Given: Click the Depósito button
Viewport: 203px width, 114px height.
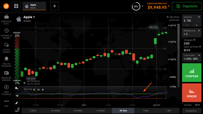Looking at the screenshot, I should 187,6.
